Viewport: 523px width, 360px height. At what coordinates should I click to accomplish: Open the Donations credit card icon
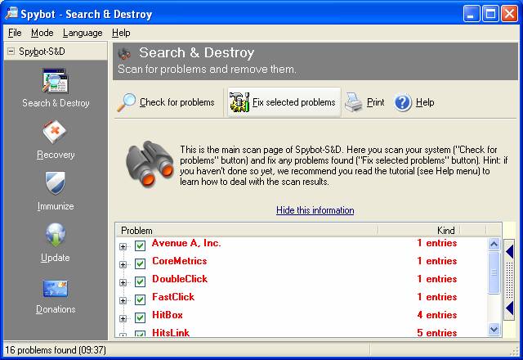tap(55, 288)
